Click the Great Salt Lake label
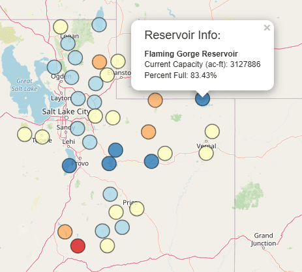 tap(24, 85)
